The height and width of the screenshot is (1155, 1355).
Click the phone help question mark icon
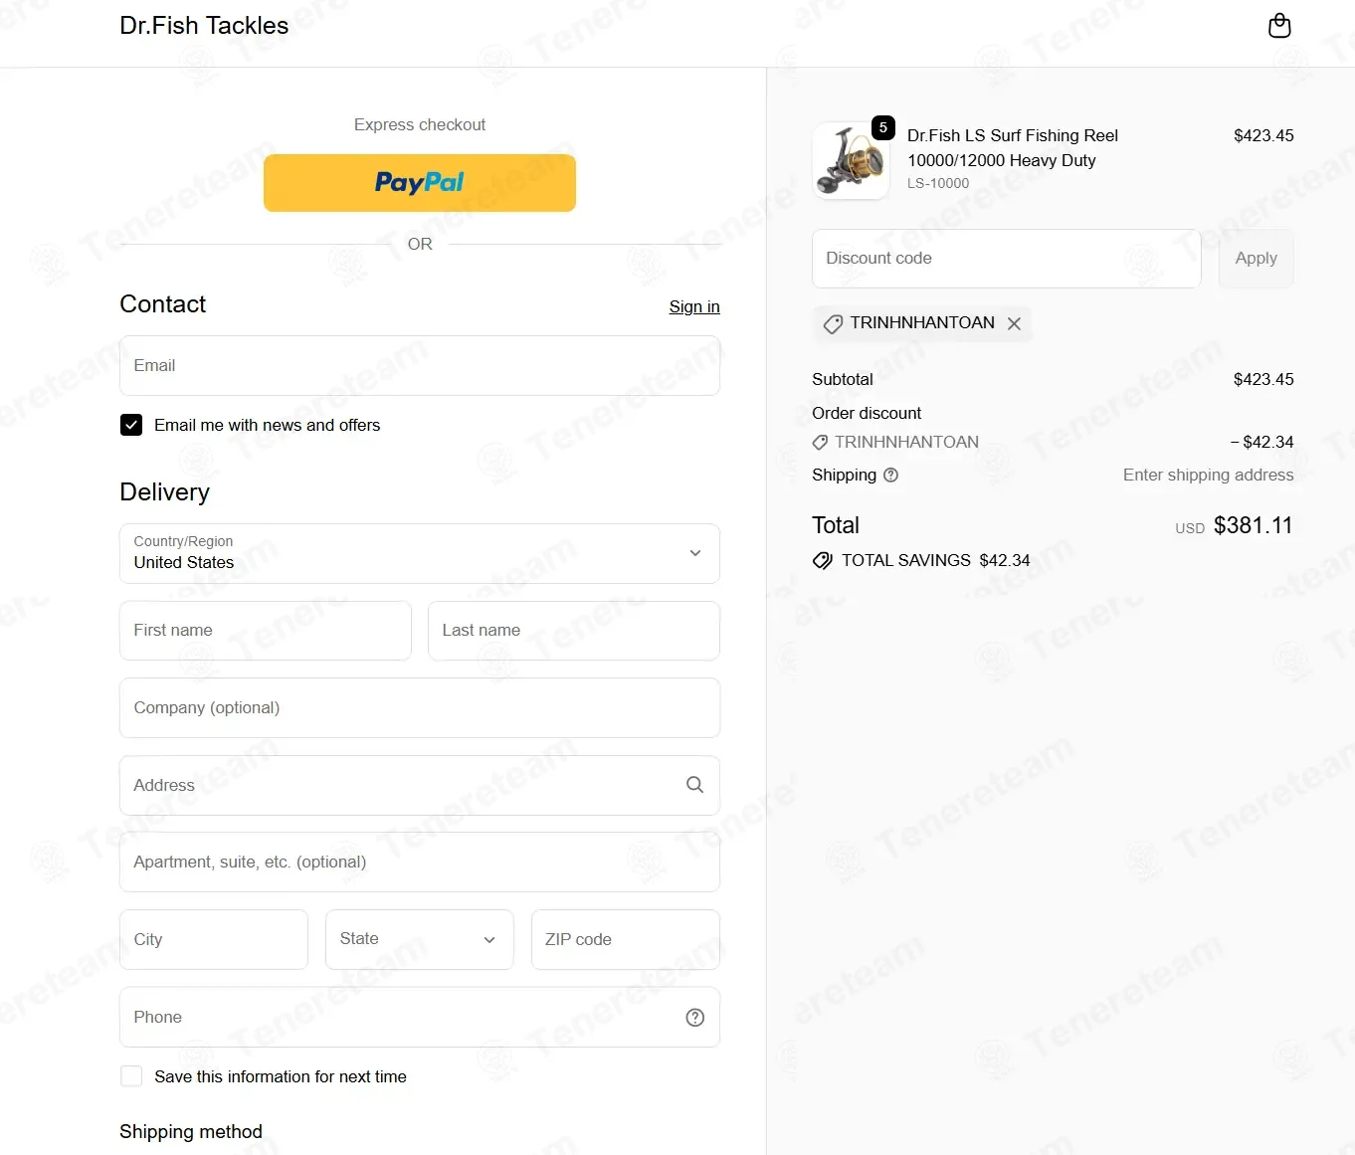tap(695, 1017)
